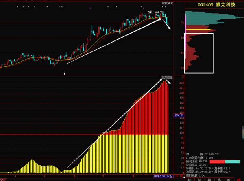Image resolution: width=244 pixels, height=181 pixels.
Task: Select the 获利比例:49.73% text
Action: pos(196,162)
